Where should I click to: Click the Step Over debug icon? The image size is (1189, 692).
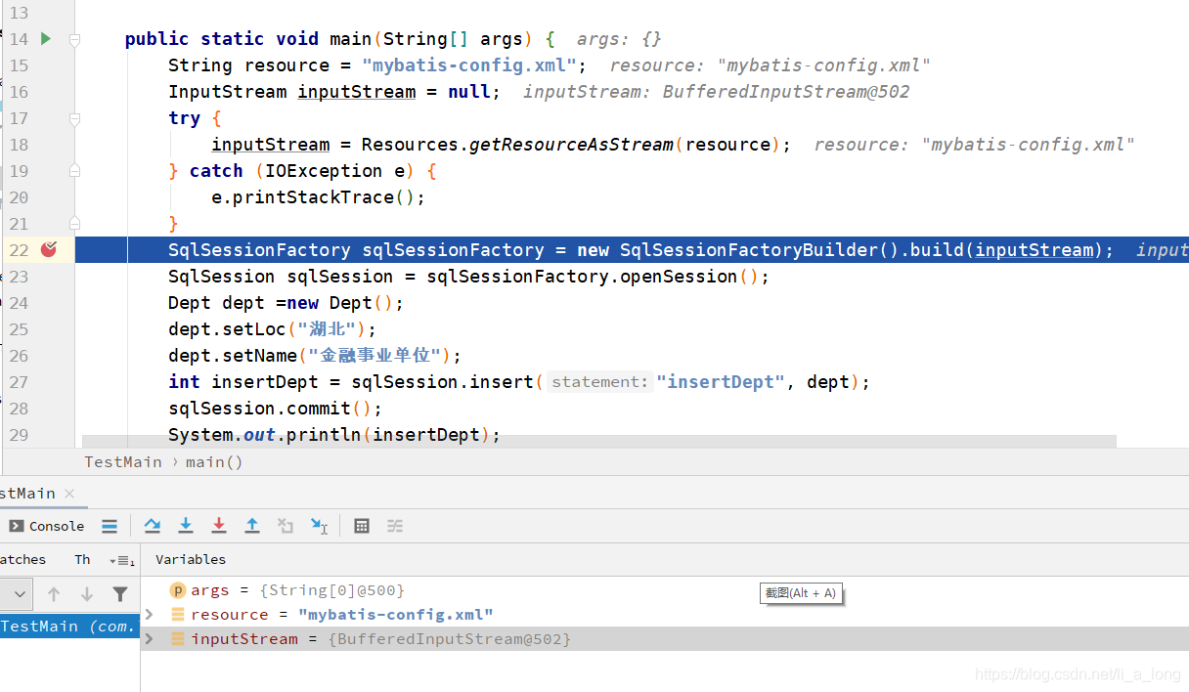[153, 526]
